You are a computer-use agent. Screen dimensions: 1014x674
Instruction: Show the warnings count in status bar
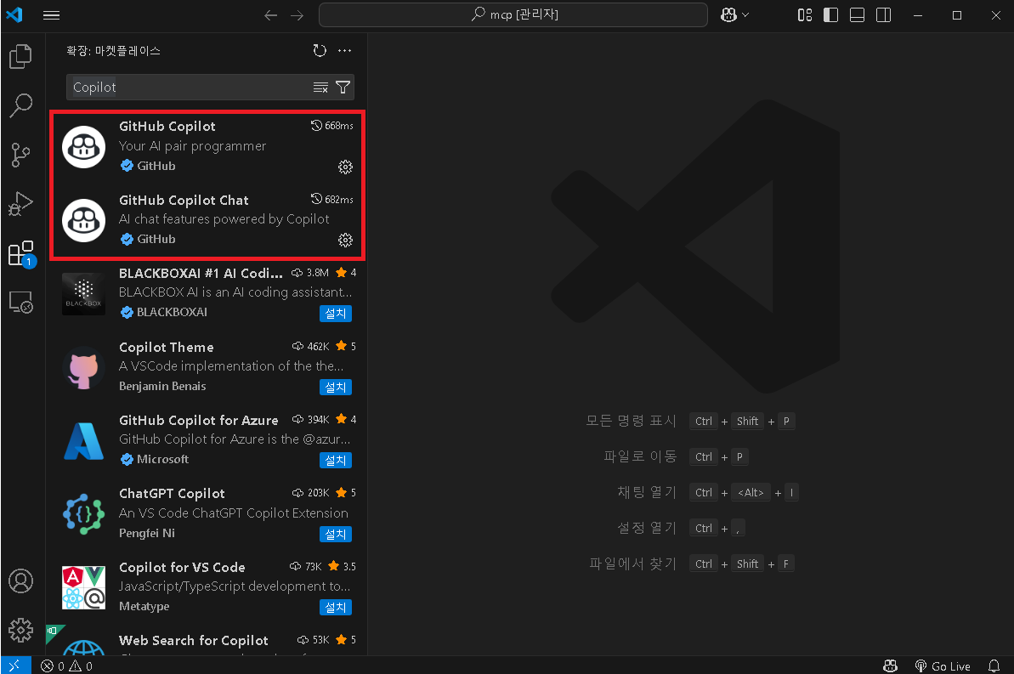[81, 666]
